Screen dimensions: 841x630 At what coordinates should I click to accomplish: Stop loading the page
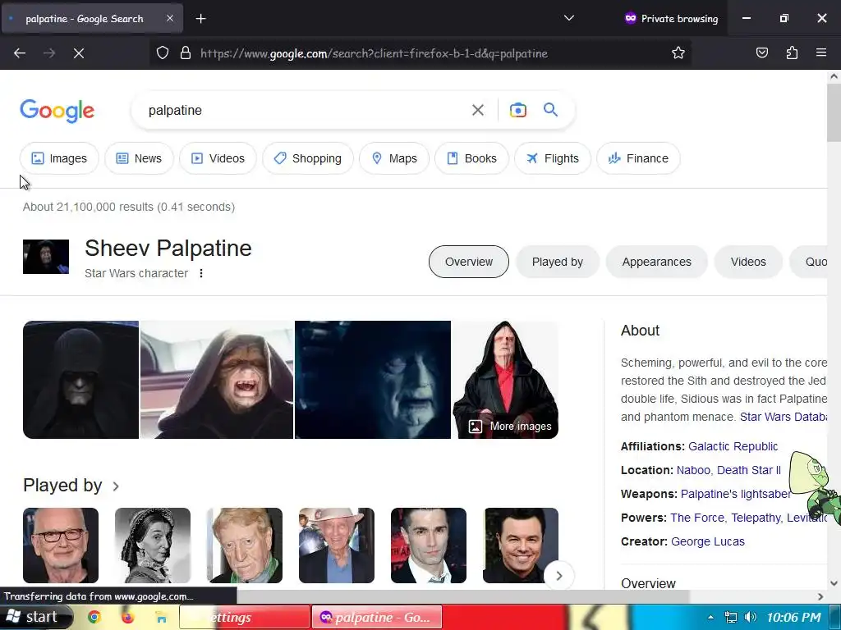(79, 53)
